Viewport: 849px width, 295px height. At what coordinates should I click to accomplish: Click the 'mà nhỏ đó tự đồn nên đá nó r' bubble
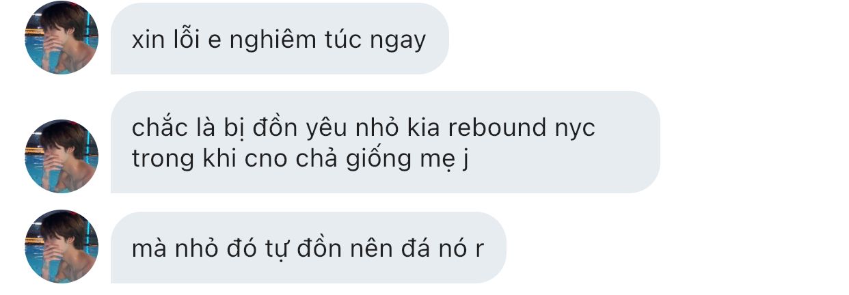(x=308, y=247)
